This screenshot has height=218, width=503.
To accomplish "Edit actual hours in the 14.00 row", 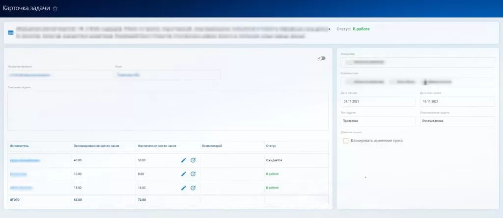I will [184, 188].
